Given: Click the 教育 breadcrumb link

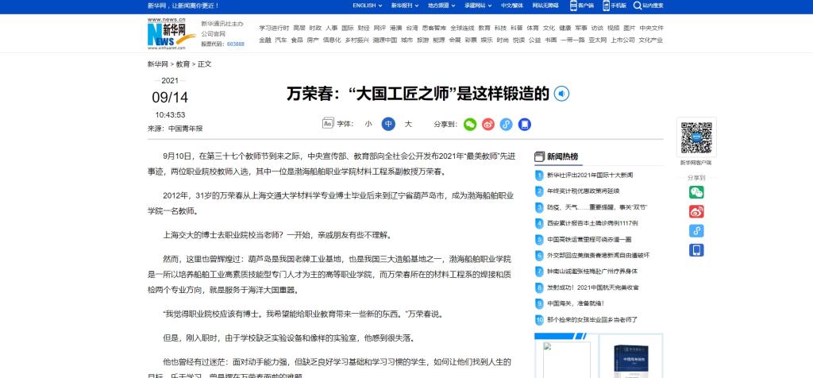Looking at the screenshot, I should click(183, 64).
